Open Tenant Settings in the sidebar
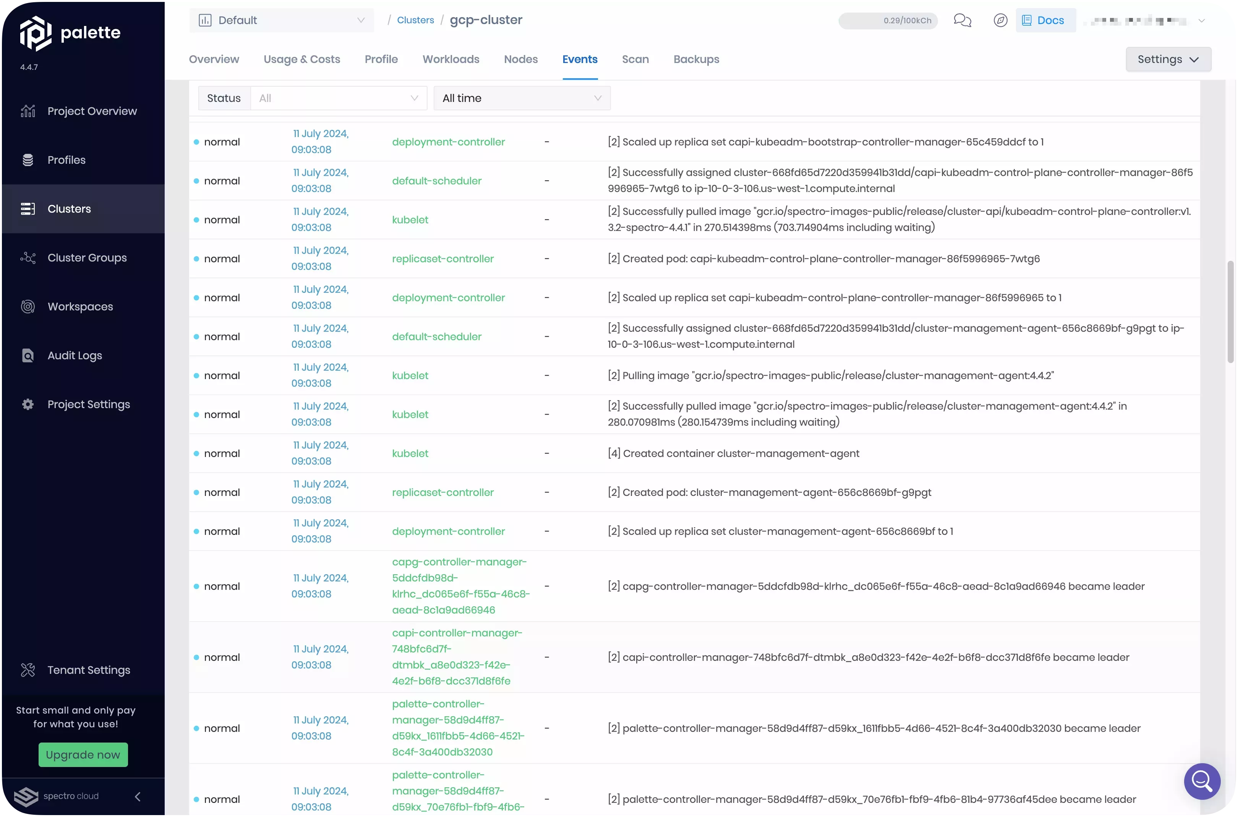This screenshot has width=1238, height=817. click(x=89, y=670)
